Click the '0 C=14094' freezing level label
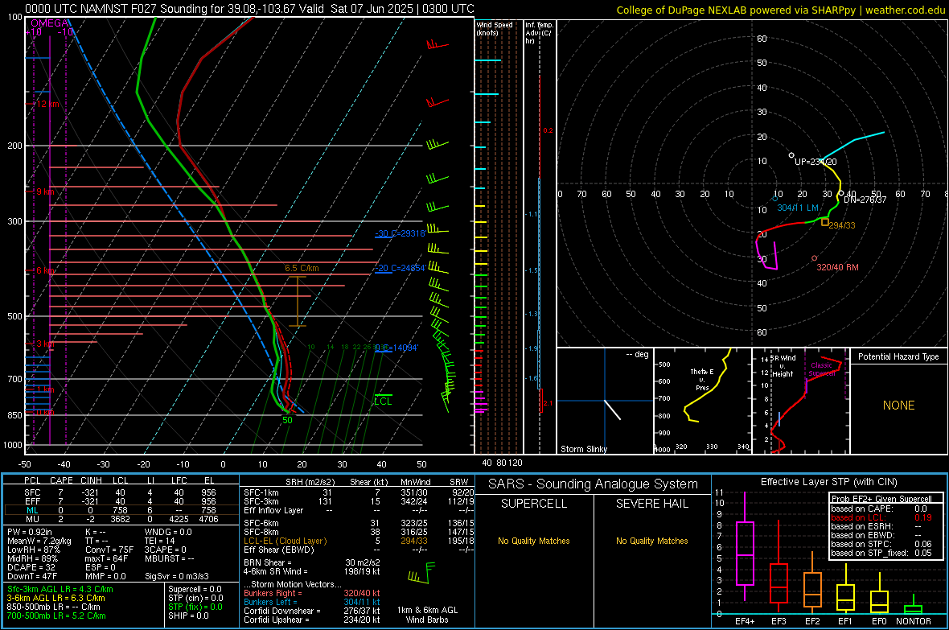This screenshot has width=949, height=630. click(x=396, y=348)
